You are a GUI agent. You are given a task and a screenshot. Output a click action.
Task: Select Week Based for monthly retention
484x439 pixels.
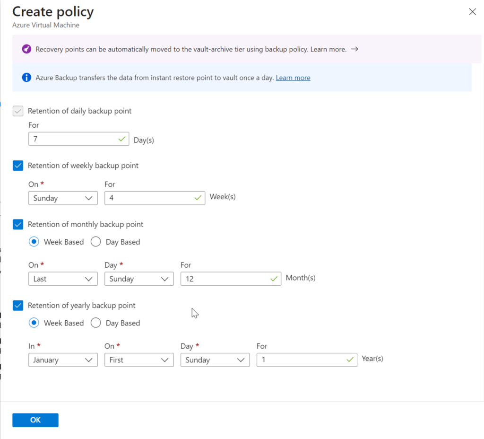tap(34, 242)
